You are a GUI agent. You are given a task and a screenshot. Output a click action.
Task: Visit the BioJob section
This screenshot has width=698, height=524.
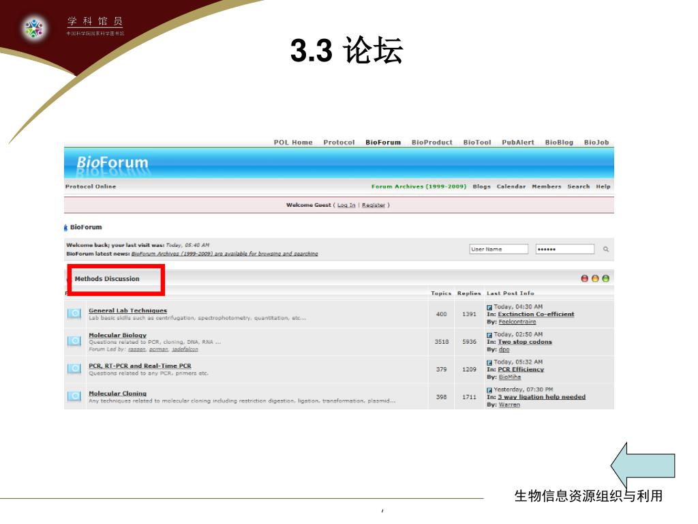tap(596, 142)
